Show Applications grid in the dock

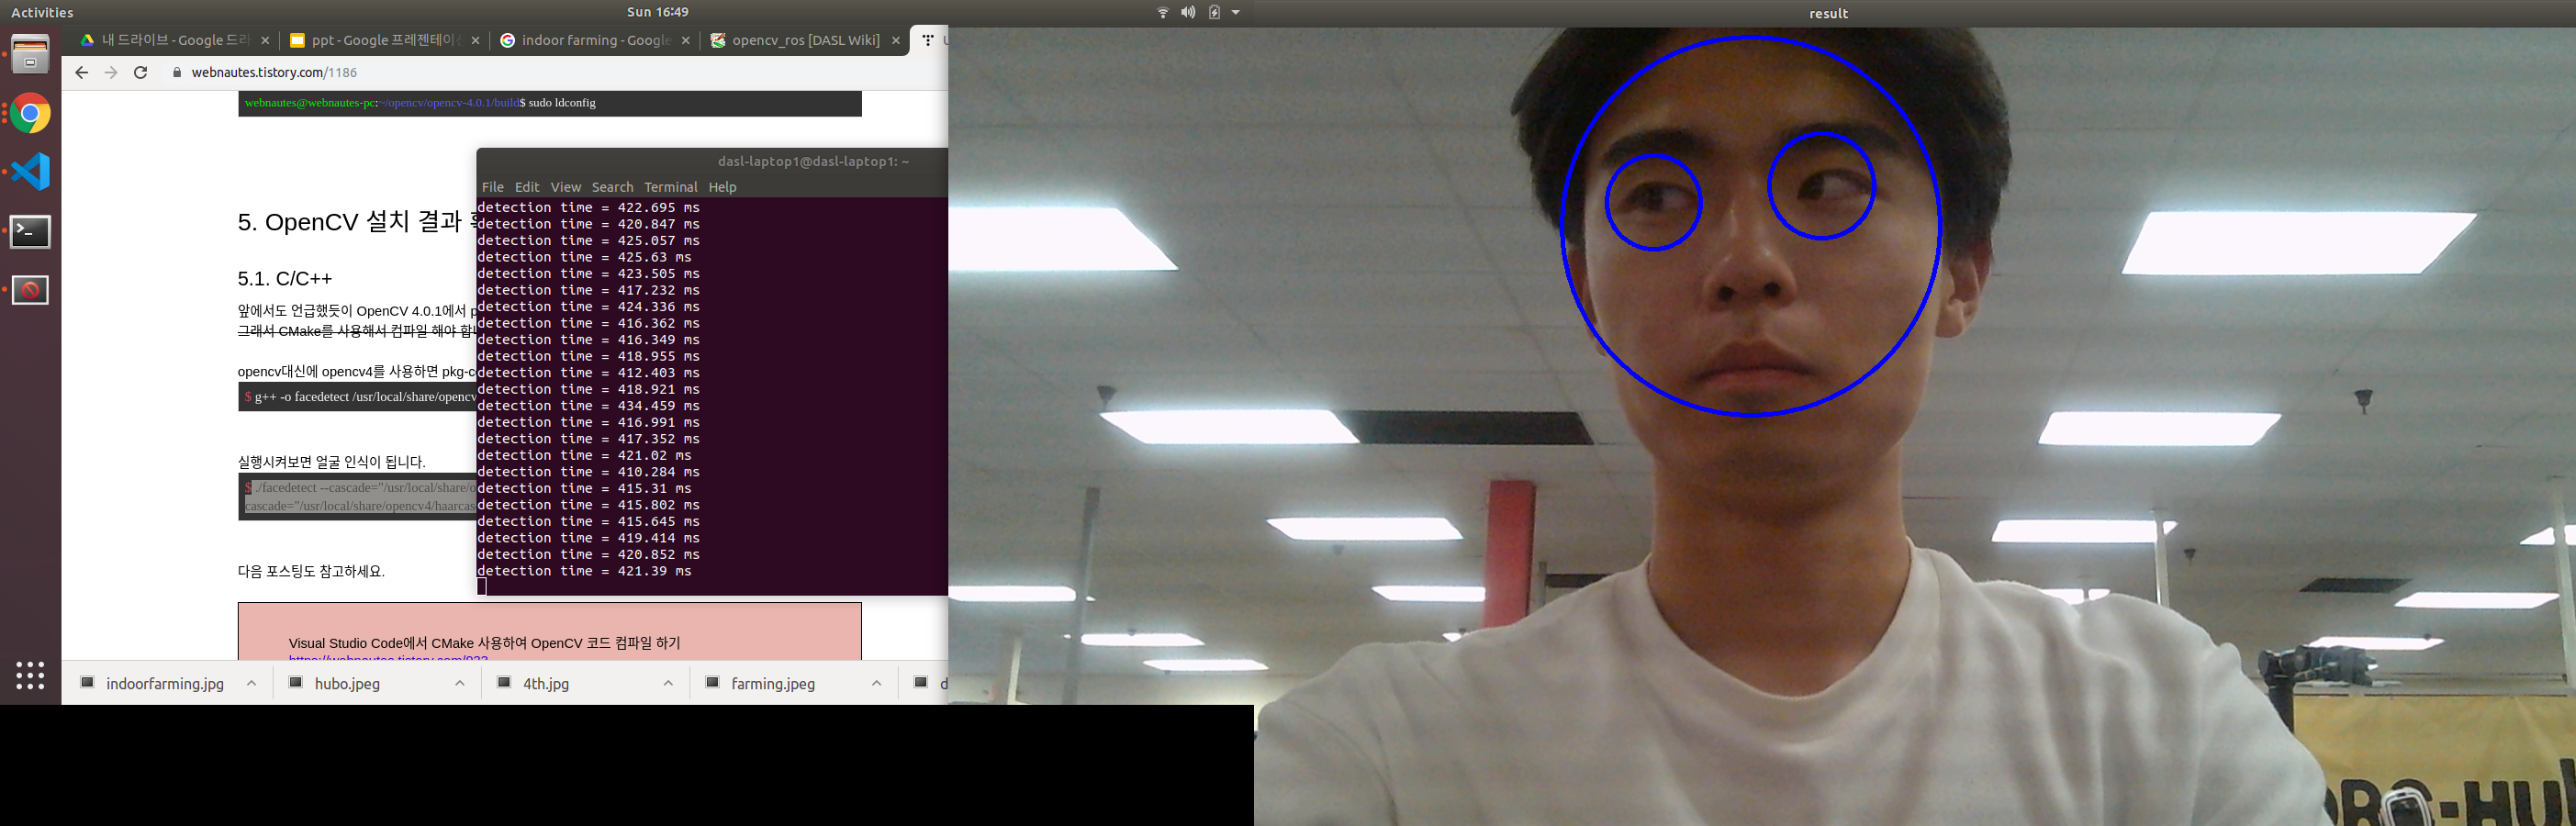(30, 675)
